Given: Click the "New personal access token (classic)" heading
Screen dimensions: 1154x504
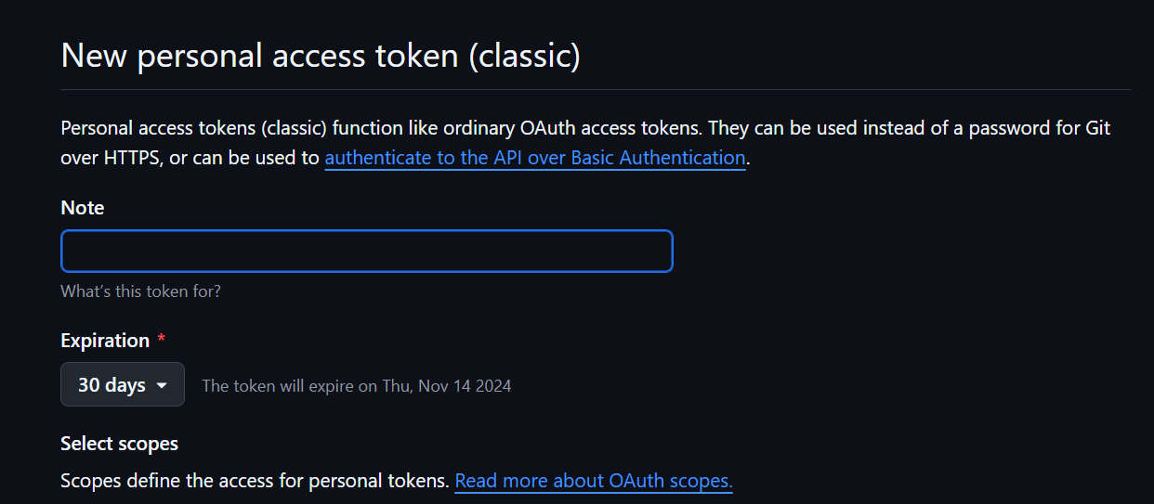Looking at the screenshot, I should [x=320, y=55].
